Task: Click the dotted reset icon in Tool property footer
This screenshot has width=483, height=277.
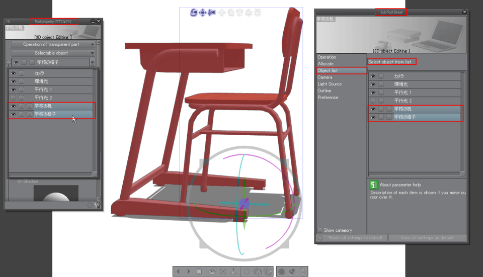Action: click(90, 205)
